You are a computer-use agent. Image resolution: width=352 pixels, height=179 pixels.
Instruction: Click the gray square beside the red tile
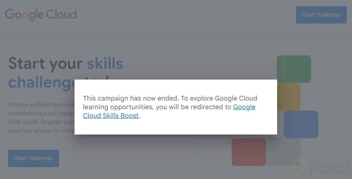(x=283, y=152)
